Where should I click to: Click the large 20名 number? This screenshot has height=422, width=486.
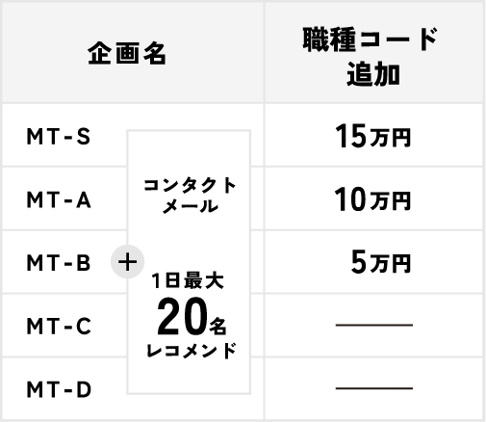tap(192, 316)
